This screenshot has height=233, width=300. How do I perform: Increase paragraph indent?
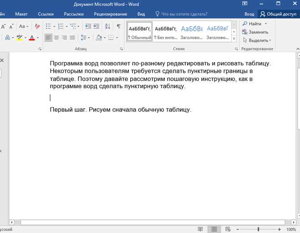tap(96, 26)
